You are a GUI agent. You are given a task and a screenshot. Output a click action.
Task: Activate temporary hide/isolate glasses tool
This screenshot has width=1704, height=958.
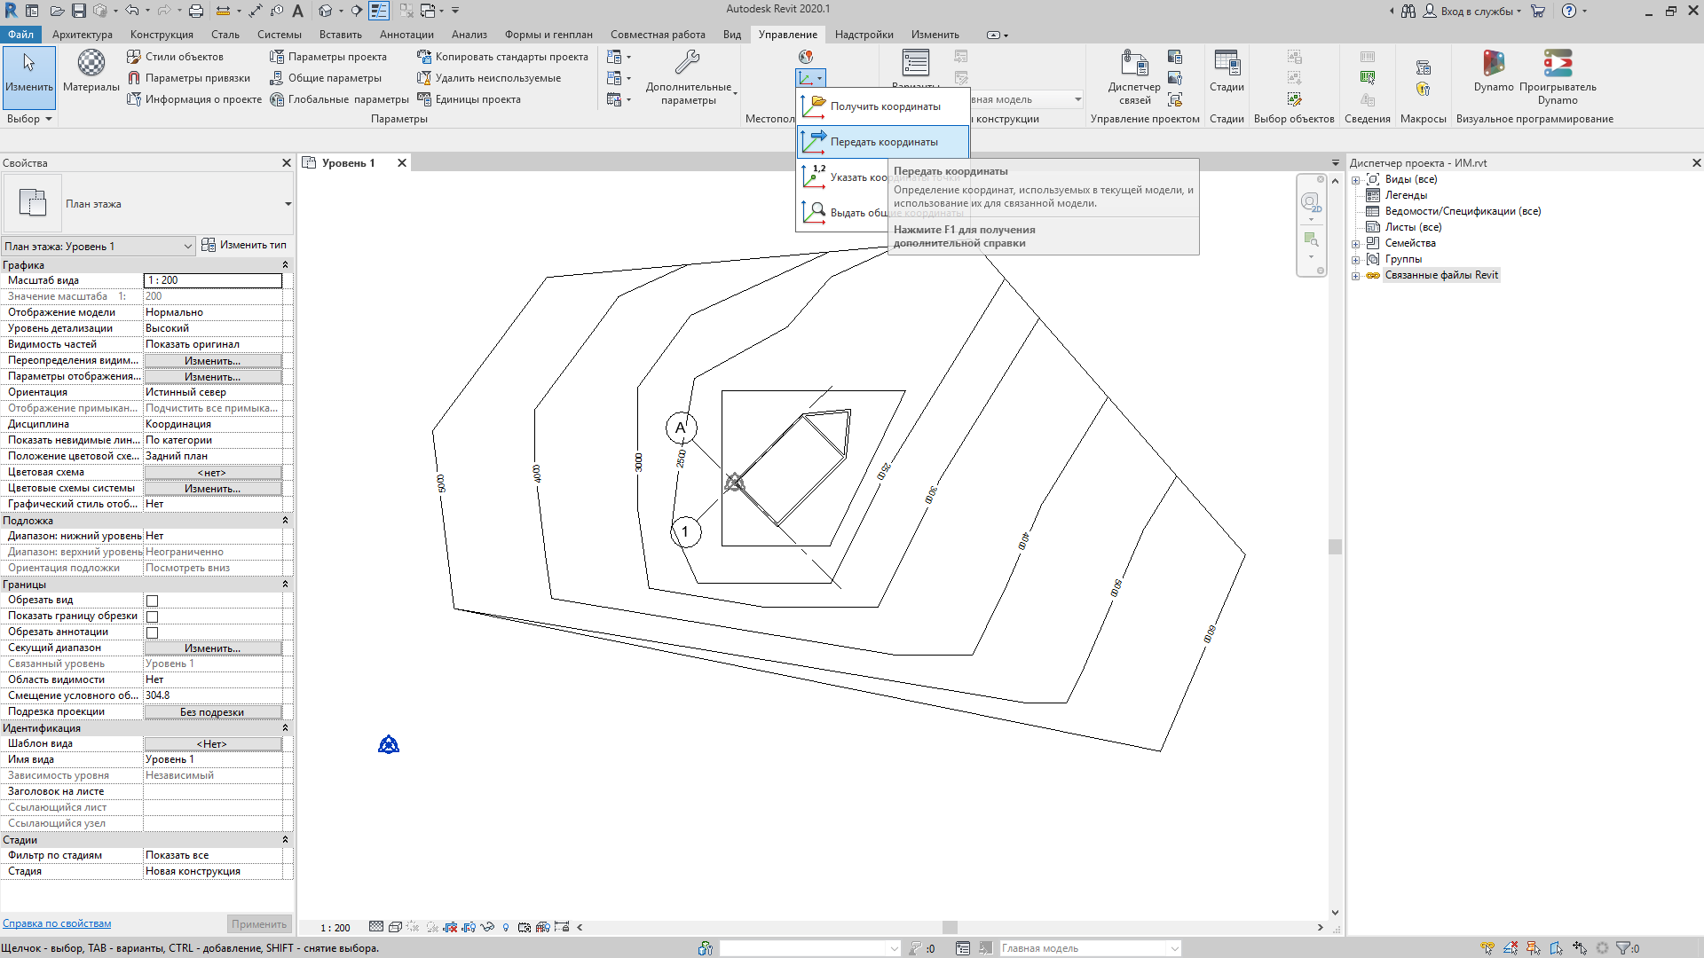click(x=486, y=927)
